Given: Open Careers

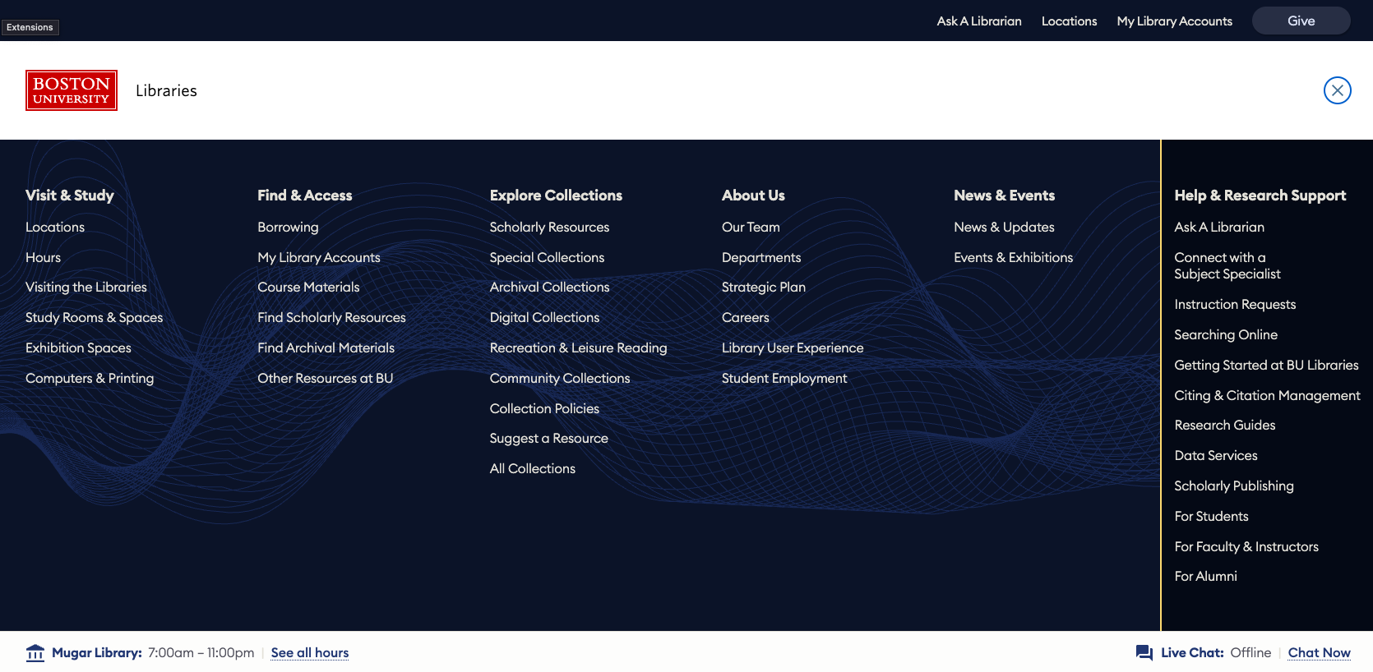Looking at the screenshot, I should pos(746,317).
